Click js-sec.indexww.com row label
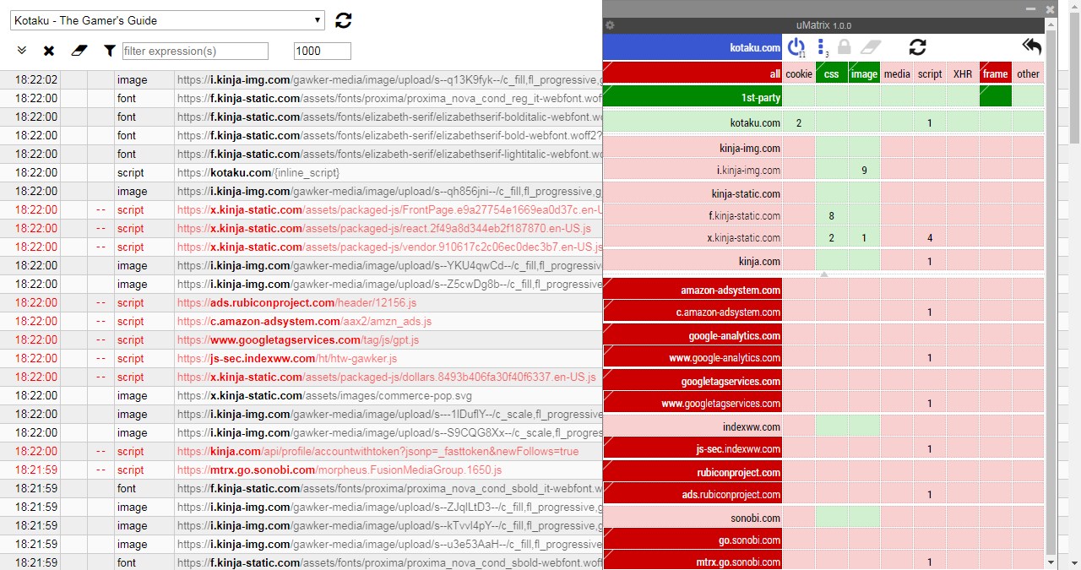 693,448
